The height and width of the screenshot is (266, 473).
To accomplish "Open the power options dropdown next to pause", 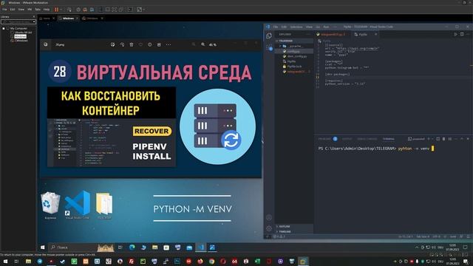I will [x=61, y=10].
